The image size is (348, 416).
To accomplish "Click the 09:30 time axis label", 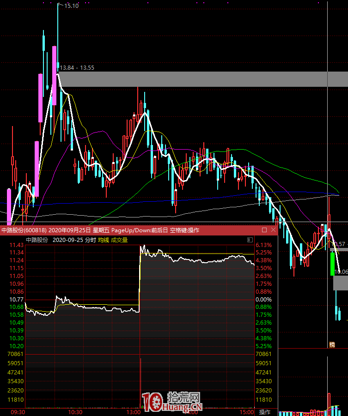I will [18, 412].
